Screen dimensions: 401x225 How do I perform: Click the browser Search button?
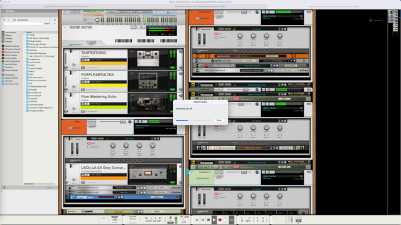(x=47, y=24)
